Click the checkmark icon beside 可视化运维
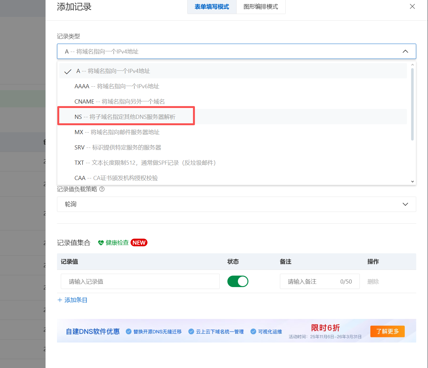The image size is (428, 368). (253, 331)
